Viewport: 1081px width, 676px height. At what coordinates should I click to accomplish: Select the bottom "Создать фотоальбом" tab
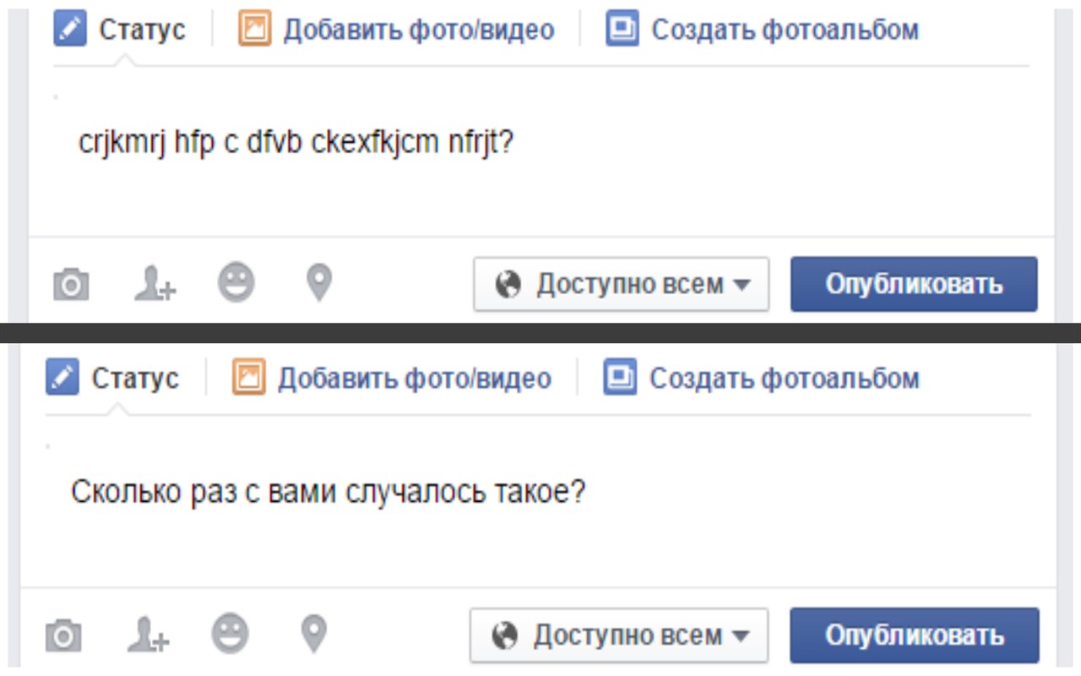(x=762, y=378)
